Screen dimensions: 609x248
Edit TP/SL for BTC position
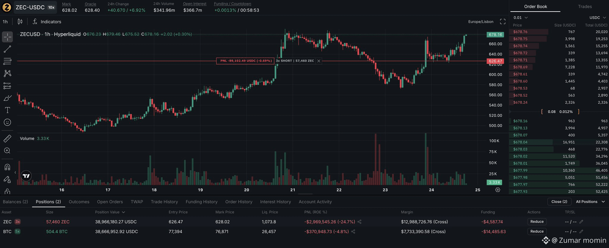point(581,231)
